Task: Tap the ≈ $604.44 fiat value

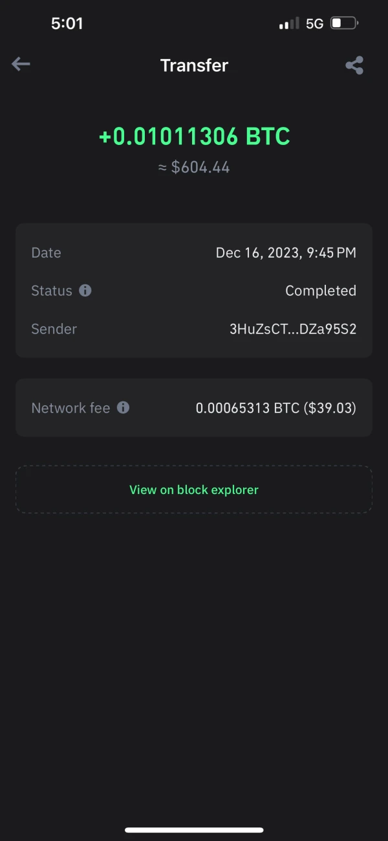Action: coord(194,168)
